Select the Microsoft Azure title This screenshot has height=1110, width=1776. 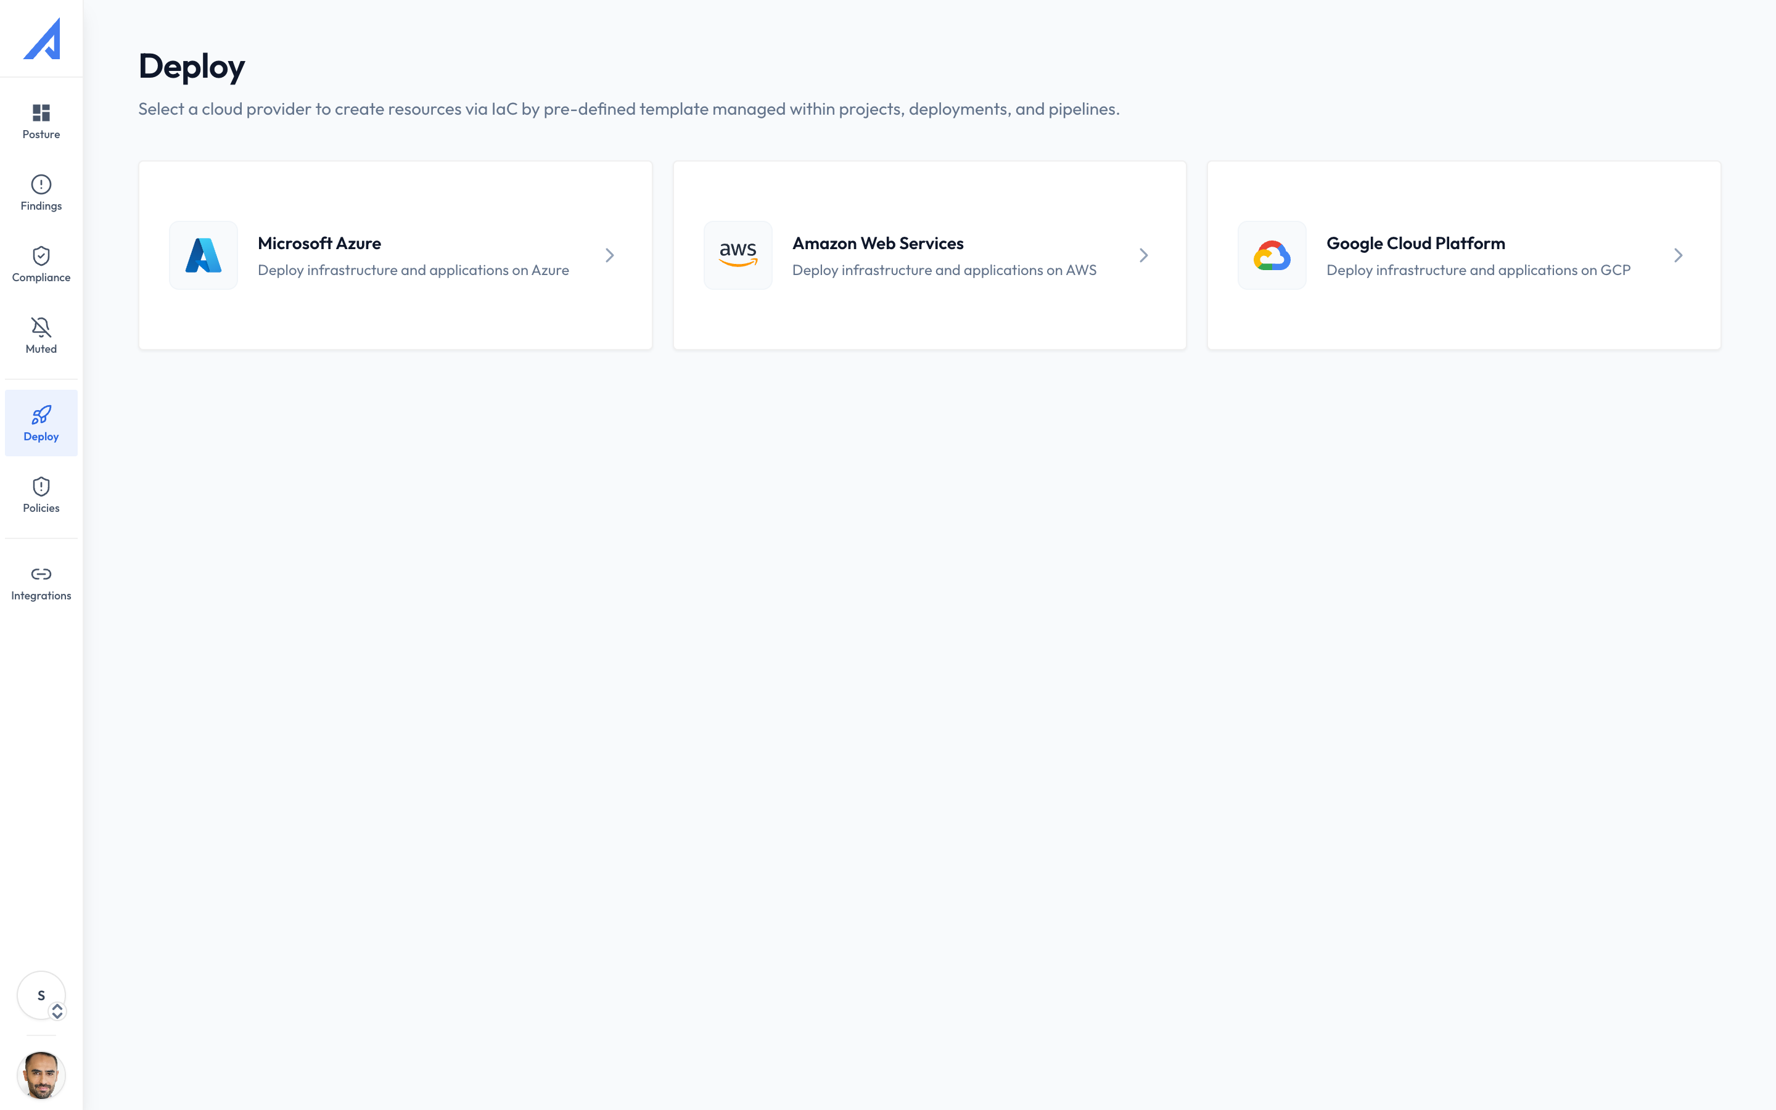pos(319,243)
